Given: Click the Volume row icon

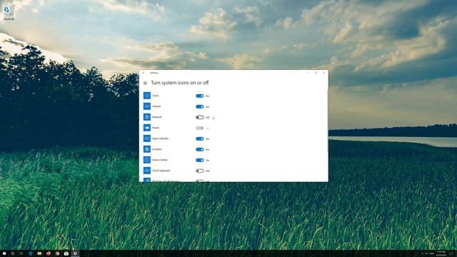Looking at the screenshot, I should (x=147, y=106).
